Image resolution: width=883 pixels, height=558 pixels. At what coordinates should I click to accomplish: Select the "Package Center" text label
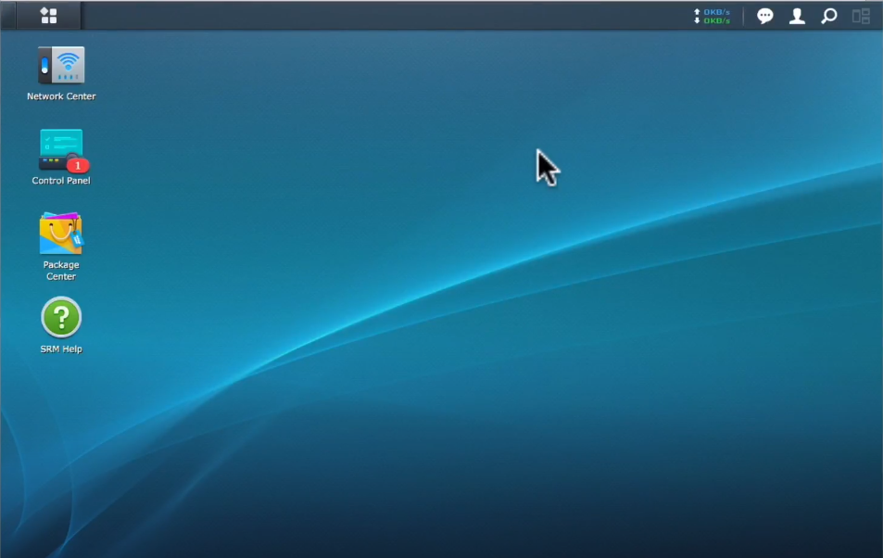click(x=61, y=271)
